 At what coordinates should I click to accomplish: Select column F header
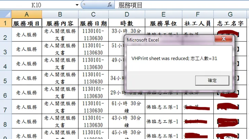(x=198, y=14)
